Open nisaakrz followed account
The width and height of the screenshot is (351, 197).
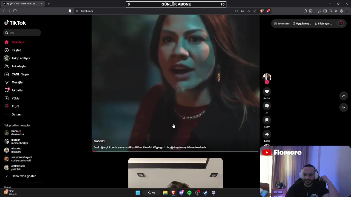[16, 150]
